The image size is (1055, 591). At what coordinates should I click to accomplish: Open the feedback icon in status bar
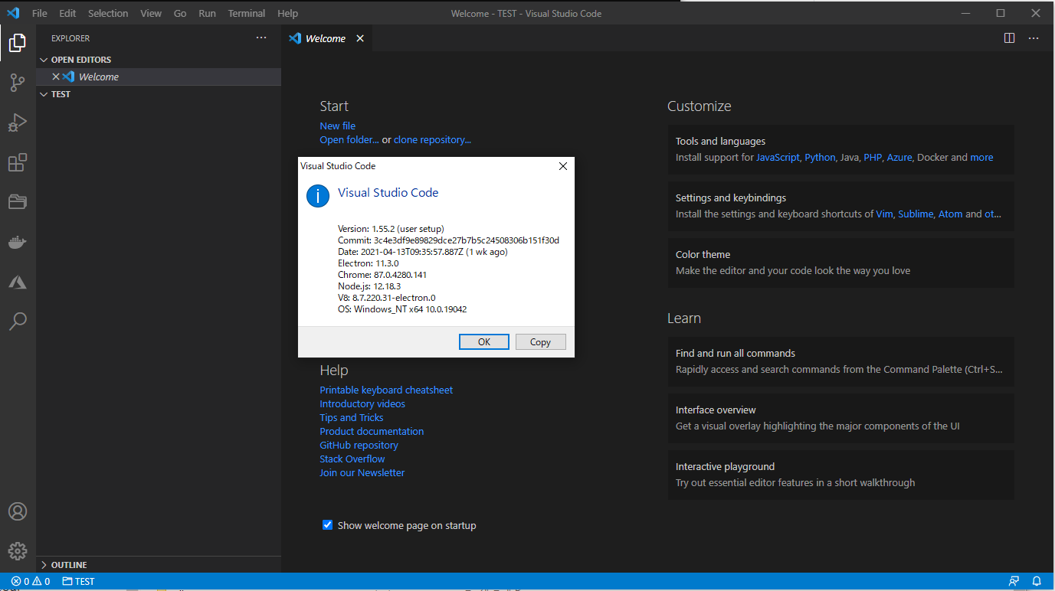[x=1014, y=581]
